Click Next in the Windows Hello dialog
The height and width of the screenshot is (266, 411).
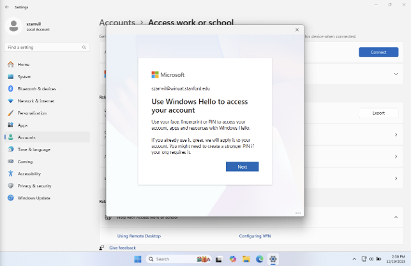(242, 167)
